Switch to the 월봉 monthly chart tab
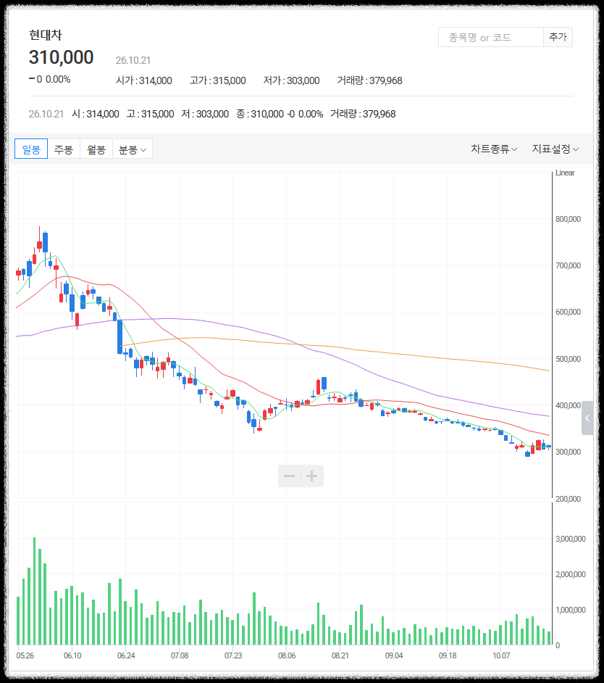 (96, 149)
